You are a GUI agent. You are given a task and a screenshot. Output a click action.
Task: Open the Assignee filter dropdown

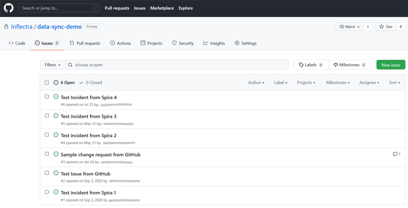tap(369, 82)
